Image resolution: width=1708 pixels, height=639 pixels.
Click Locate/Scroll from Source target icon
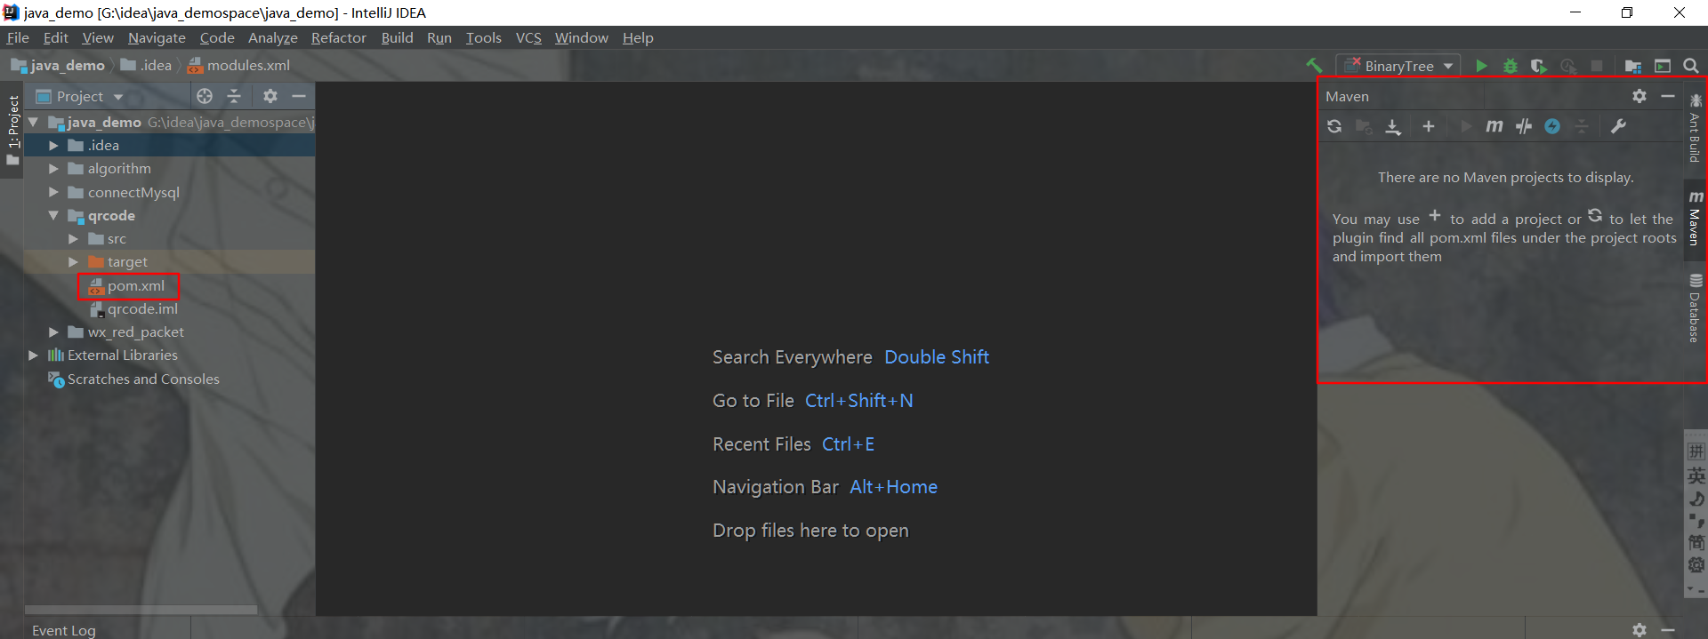[x=205, y=96]
